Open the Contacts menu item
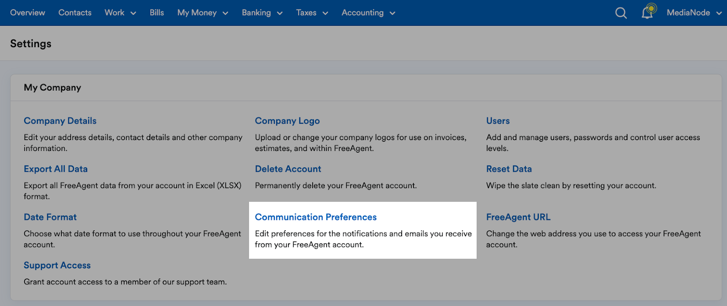Image resolution: width=727 pixels, height=306 pixels. (x=75, y=13)
